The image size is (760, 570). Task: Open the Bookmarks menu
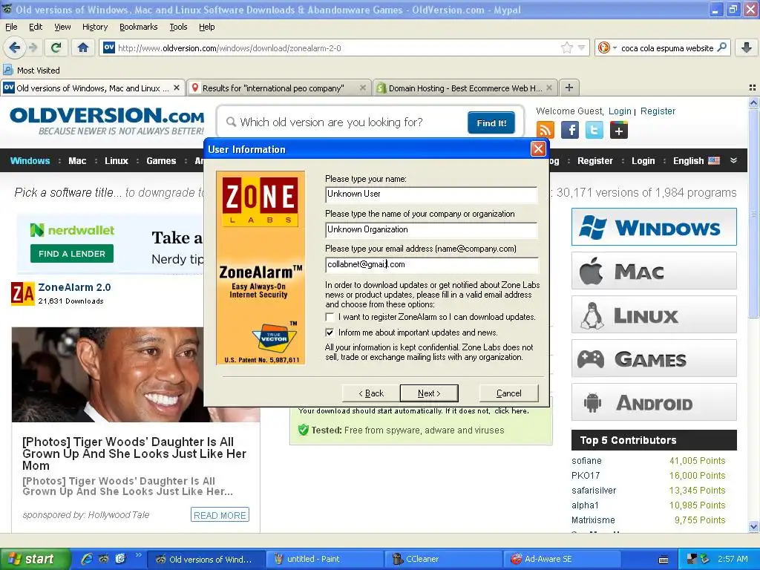point(138,27)
